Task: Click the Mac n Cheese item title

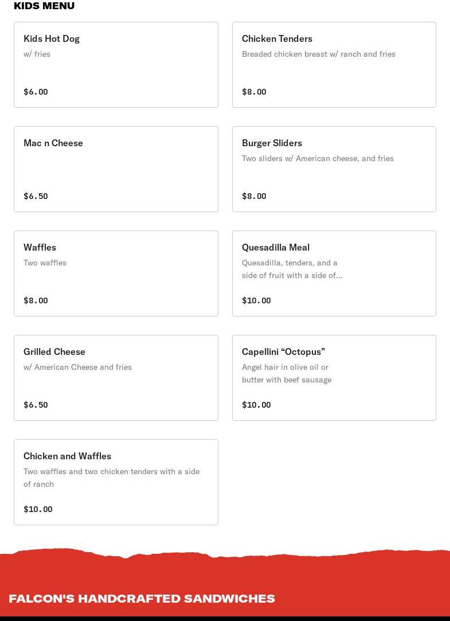Action: 53,143
